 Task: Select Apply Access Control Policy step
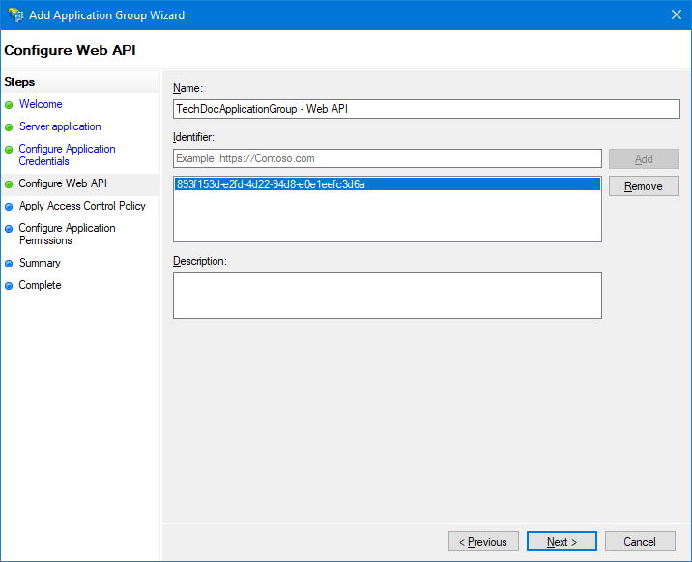(82, 206)
